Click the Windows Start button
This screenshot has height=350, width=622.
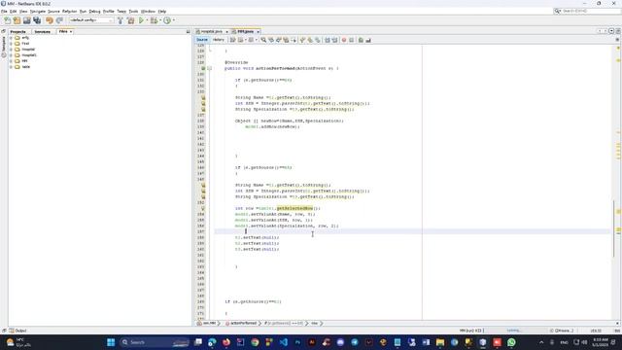pyautogui.click(x=111, y=342)
